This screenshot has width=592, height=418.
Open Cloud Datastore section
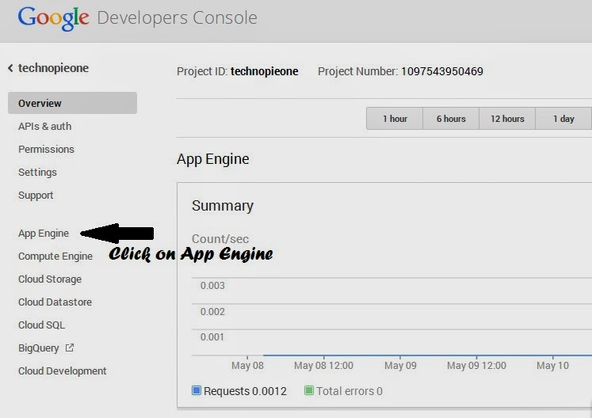point(55,302)
